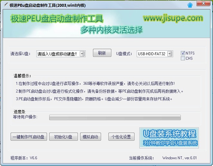Expand the U盘模式 dropdown arrow
This screenshot has height=166, width=213.
coord(170,54)
